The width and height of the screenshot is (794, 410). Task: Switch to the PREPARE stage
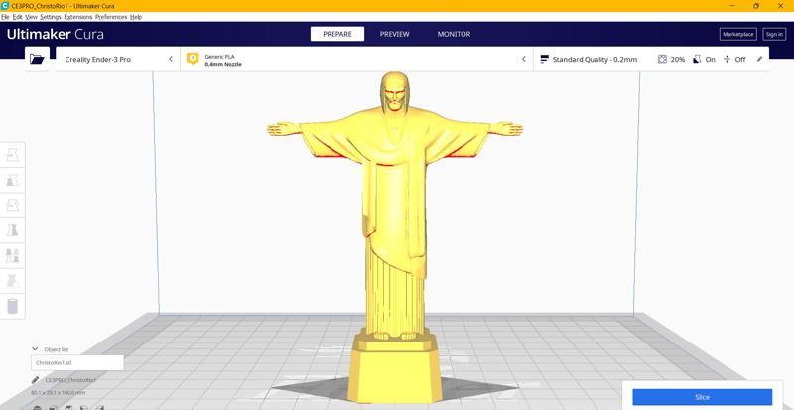(x=337, y=34)
